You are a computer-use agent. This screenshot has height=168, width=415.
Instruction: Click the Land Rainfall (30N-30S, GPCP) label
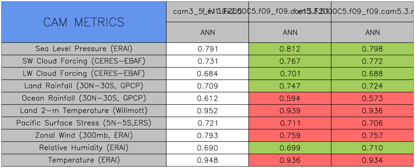(x=84, y=86)
